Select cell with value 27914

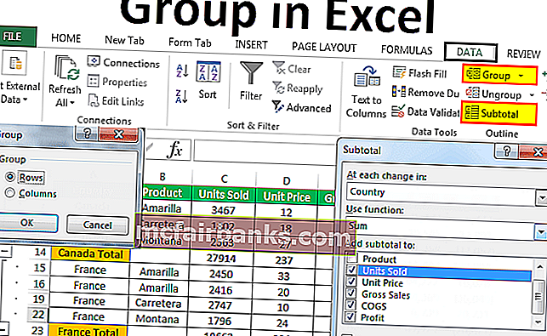(221, 259)
